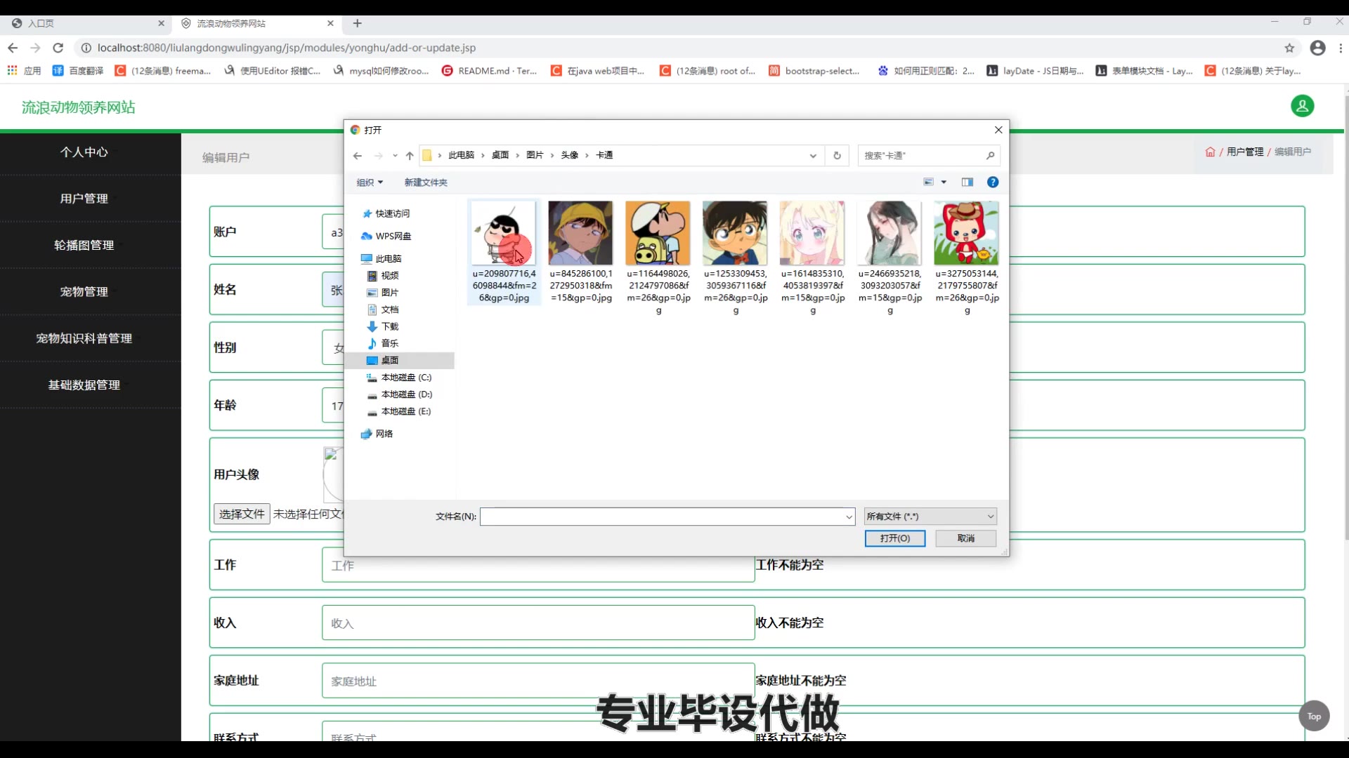This screenshot has width=1349, height=758.
Task: Click the view mode icon in dialog toolbar
Action: coord(929,182)
